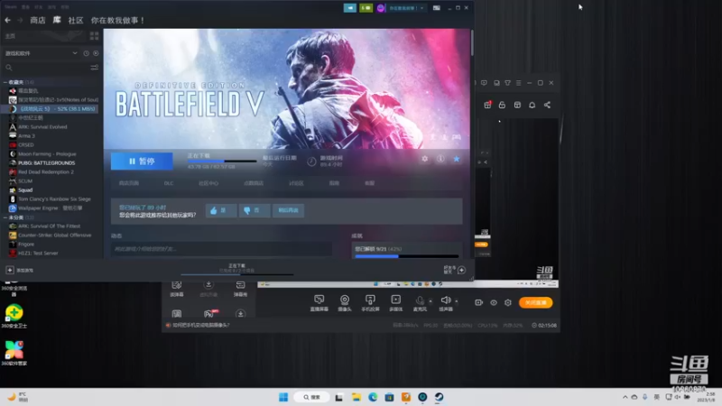The height and width of the screenshot is (406, 722).
Task: Toggle 麦克风 microphone icon
Action: (420, 303)
